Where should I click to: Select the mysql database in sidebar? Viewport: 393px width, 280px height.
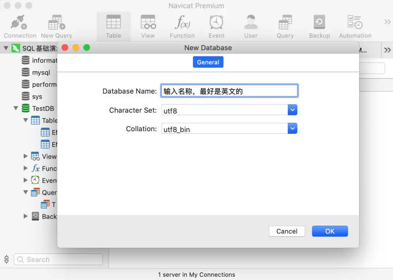(x=41, y=73)
